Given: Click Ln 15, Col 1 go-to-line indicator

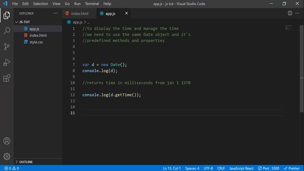Looking at the screenshot, I should click(172, 168).
